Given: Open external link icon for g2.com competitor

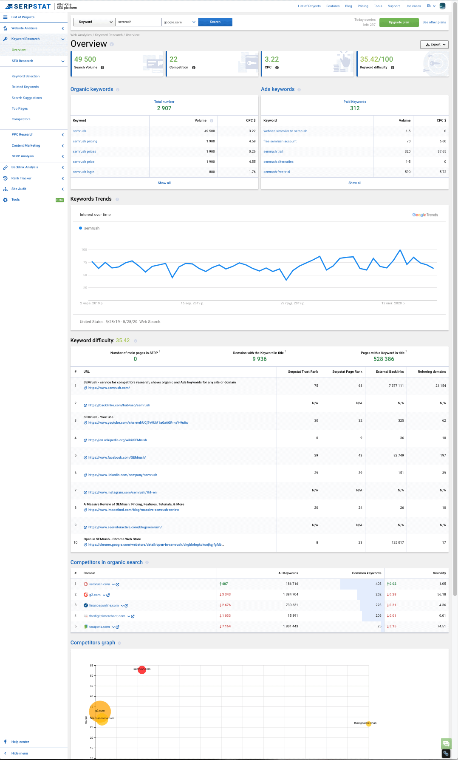Looking at the screenshot, I should point(108,595).
